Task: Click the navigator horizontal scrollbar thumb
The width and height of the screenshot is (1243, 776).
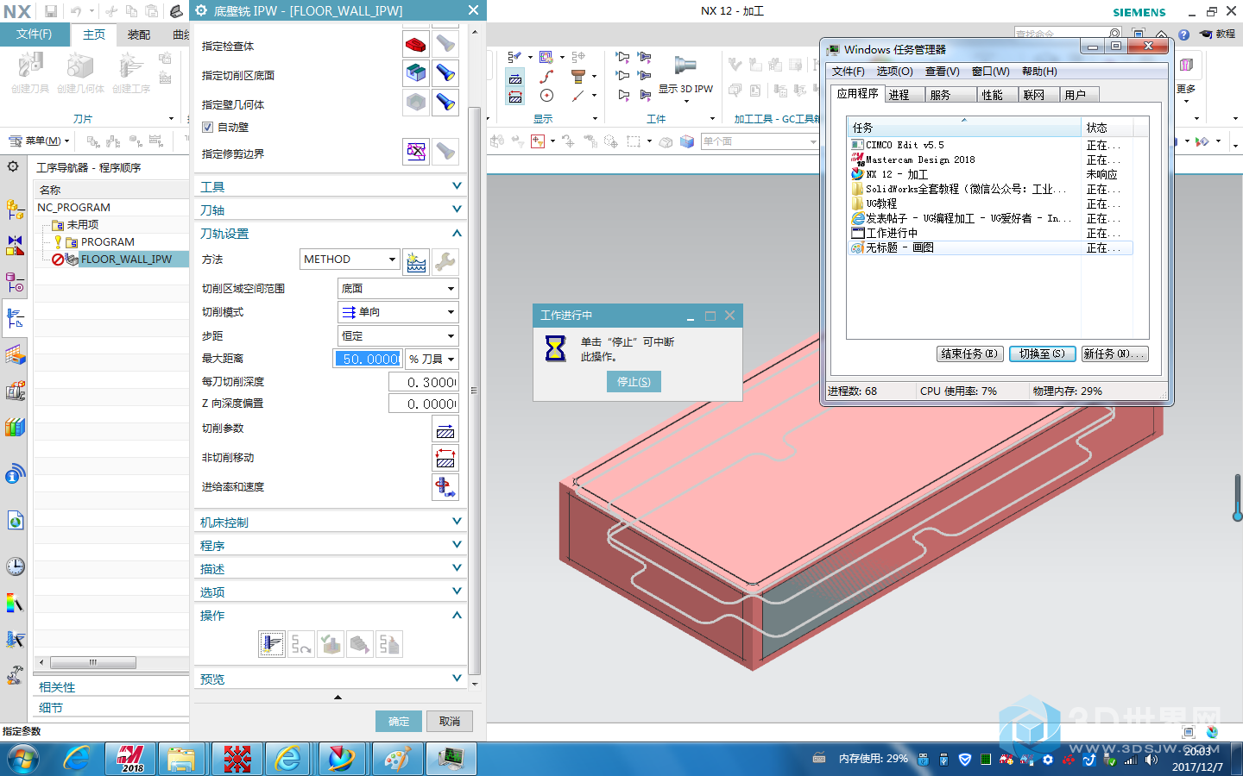Action: point(92,663)
